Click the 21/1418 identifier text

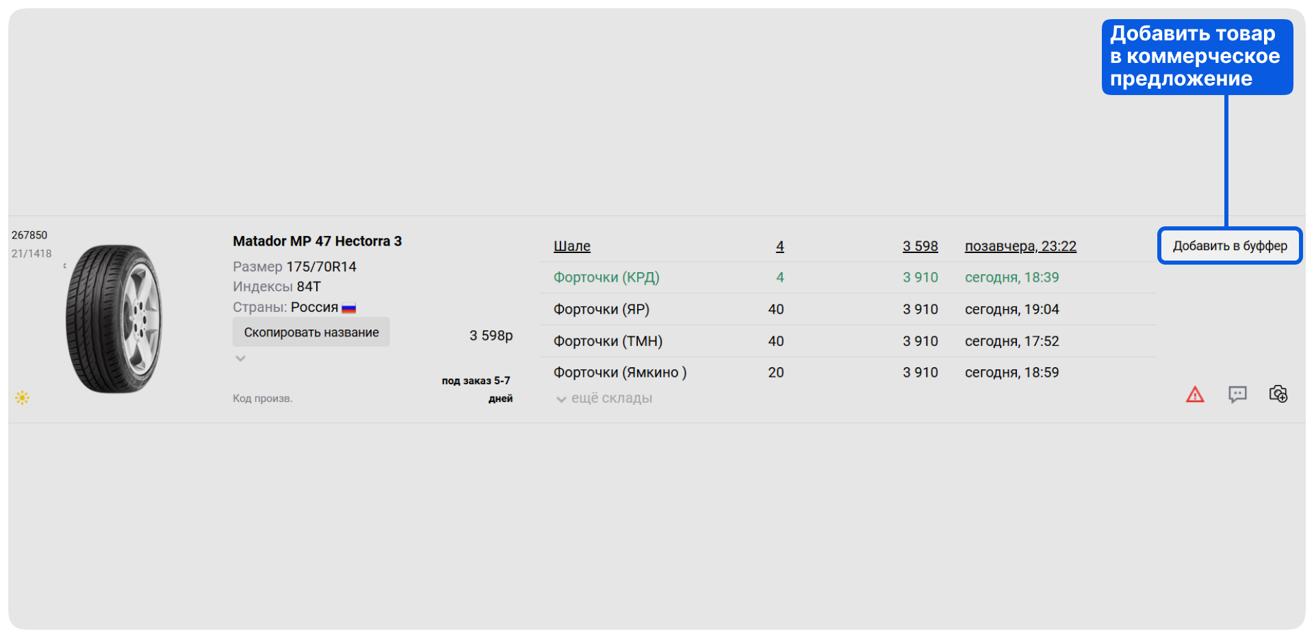pos(31,254)
